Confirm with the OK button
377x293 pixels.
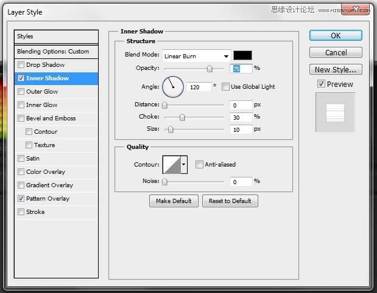[336, 35]
